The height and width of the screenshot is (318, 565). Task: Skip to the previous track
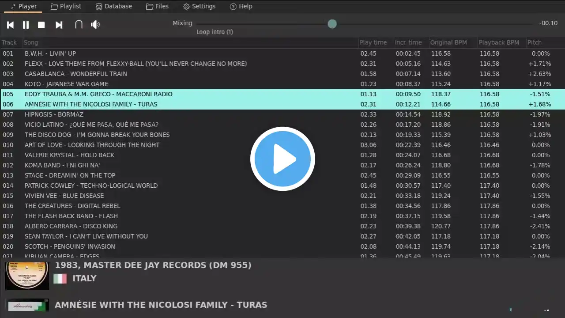[10, 25]
